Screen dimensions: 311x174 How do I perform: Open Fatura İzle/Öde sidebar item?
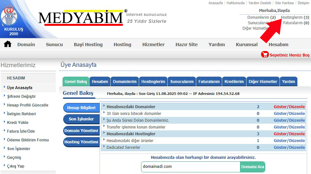[21, 131]
